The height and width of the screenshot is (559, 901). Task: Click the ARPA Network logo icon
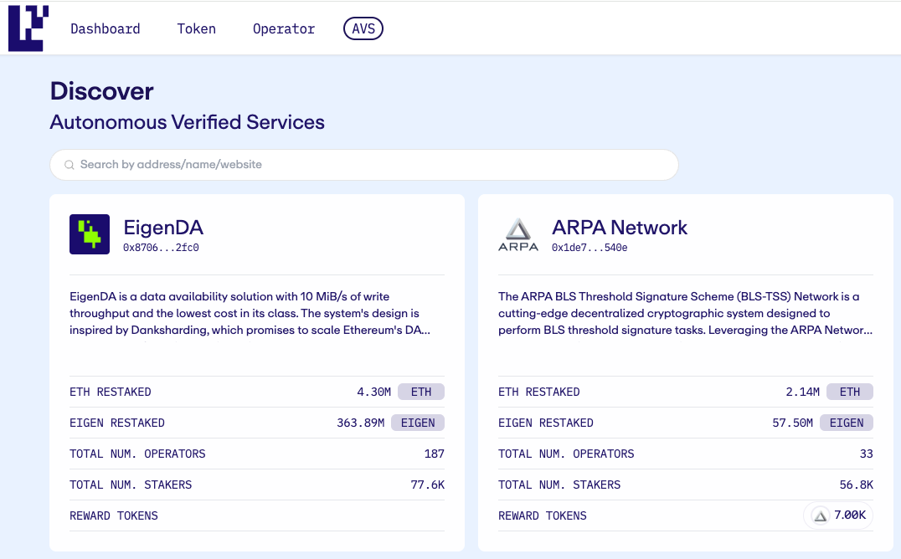[518, 234]
